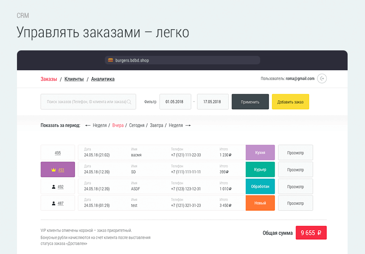365x254 pixels.
Task: Toggle the Курьер status on order 493
Action: (260, 169)
